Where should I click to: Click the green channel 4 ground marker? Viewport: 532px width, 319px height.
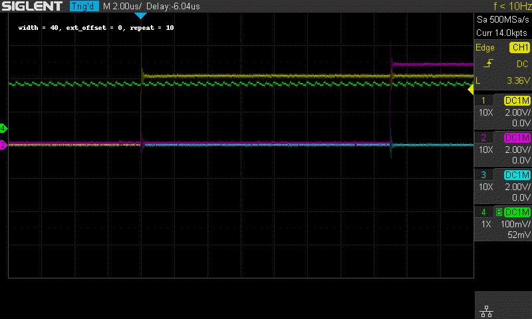pos(3,128)
